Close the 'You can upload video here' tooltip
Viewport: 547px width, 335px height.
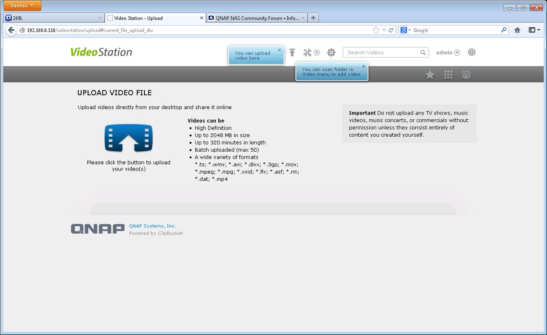click(x=279, y=50)
